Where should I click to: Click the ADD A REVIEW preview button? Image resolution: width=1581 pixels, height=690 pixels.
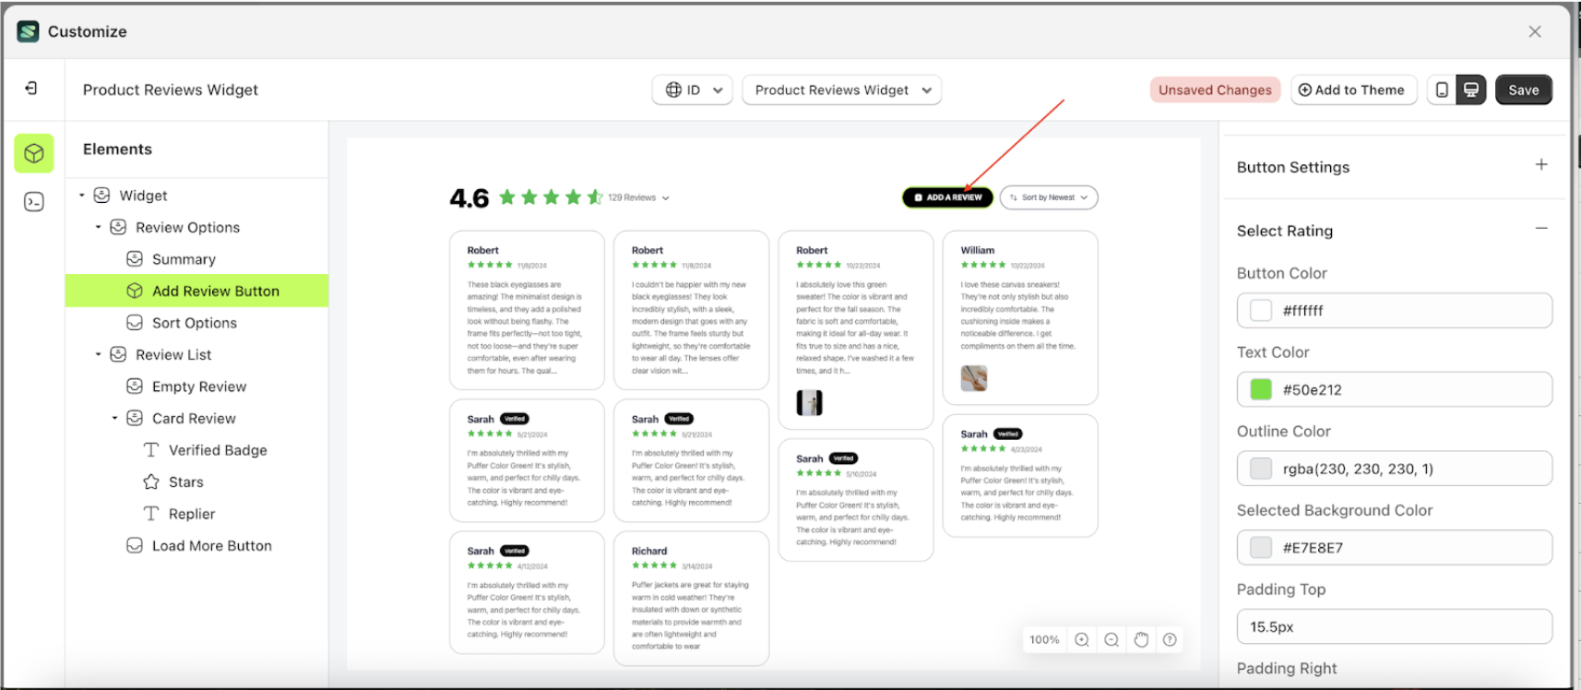(947, 197)
